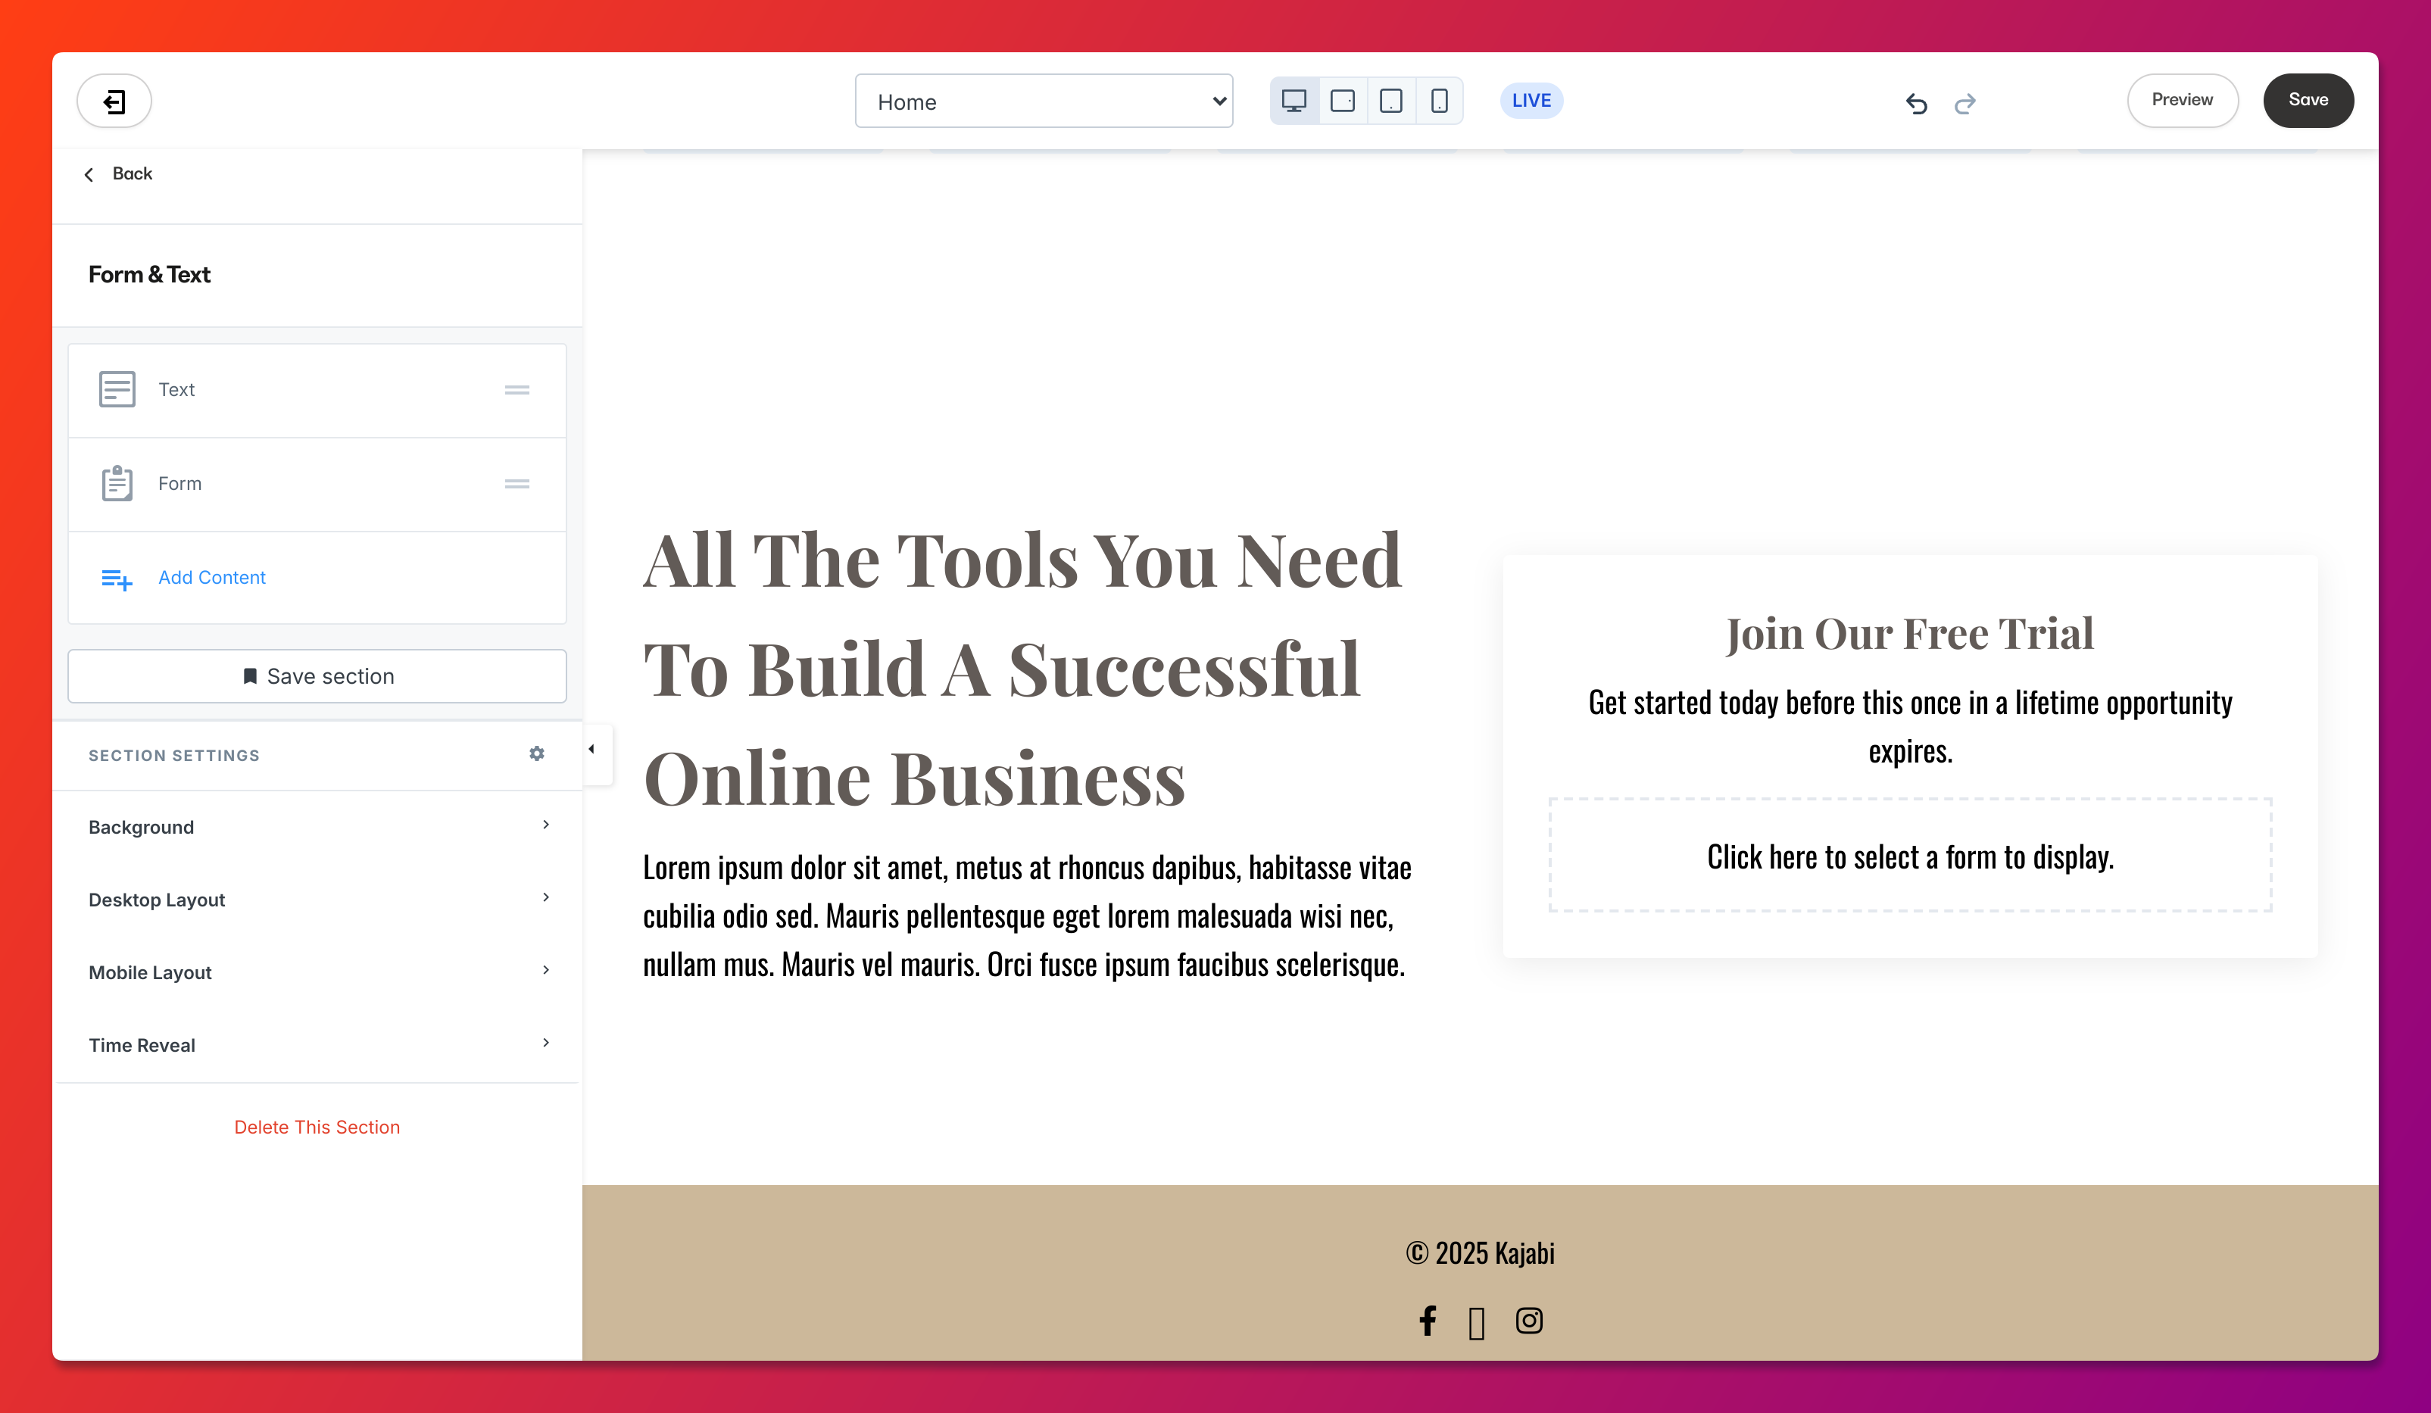This screenshot has height=1413, width=2431.
Task: Expand Time Reveal settings
Action: pyautogui.click(x=317, y=1044)
